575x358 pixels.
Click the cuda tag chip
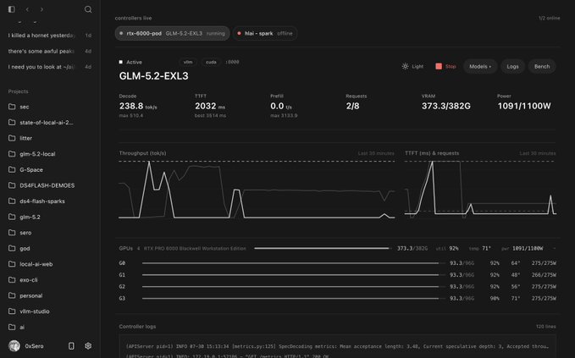(211, 62)
